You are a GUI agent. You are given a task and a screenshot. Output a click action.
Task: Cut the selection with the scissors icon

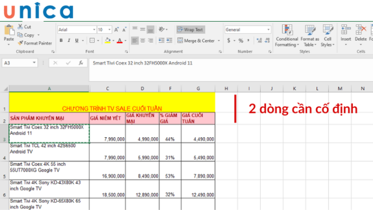(x=21, y=27)
